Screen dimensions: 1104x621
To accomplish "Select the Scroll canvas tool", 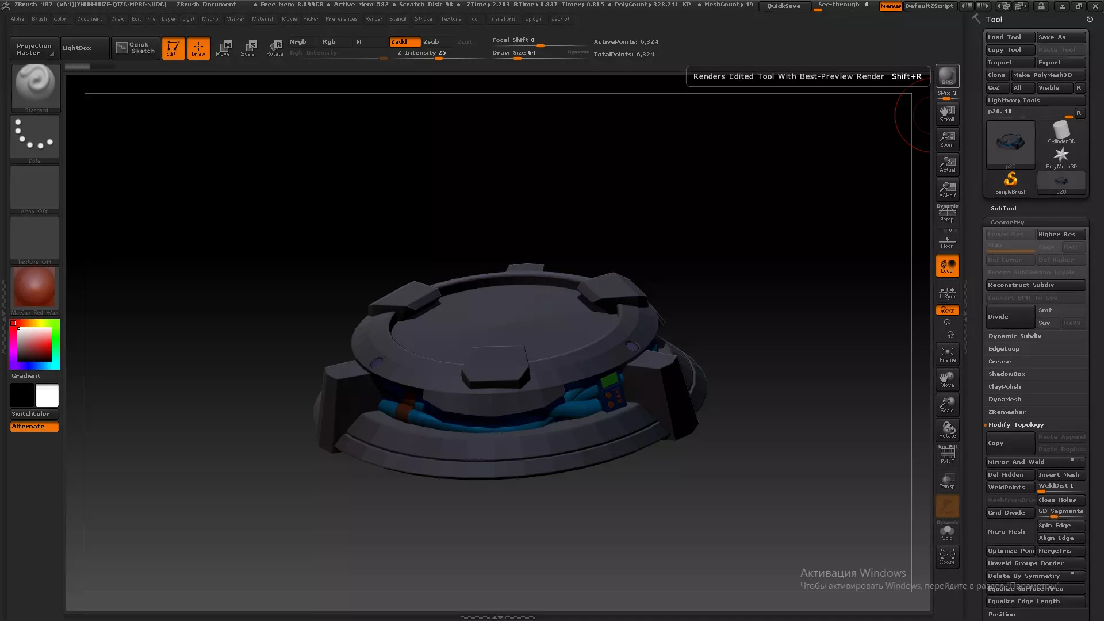I will tap(947, 113).
